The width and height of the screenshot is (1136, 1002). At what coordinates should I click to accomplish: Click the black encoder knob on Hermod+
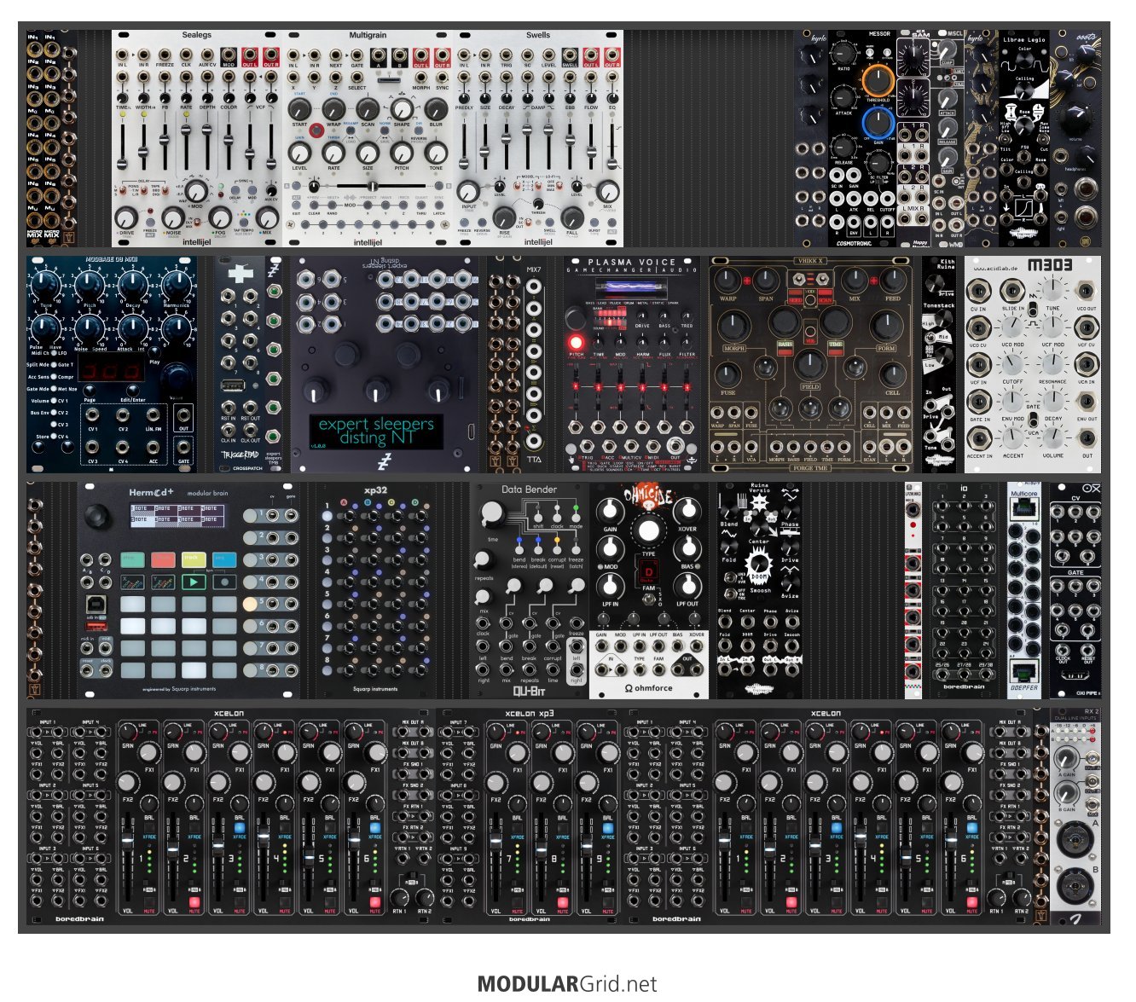click(x=98, y=515)
